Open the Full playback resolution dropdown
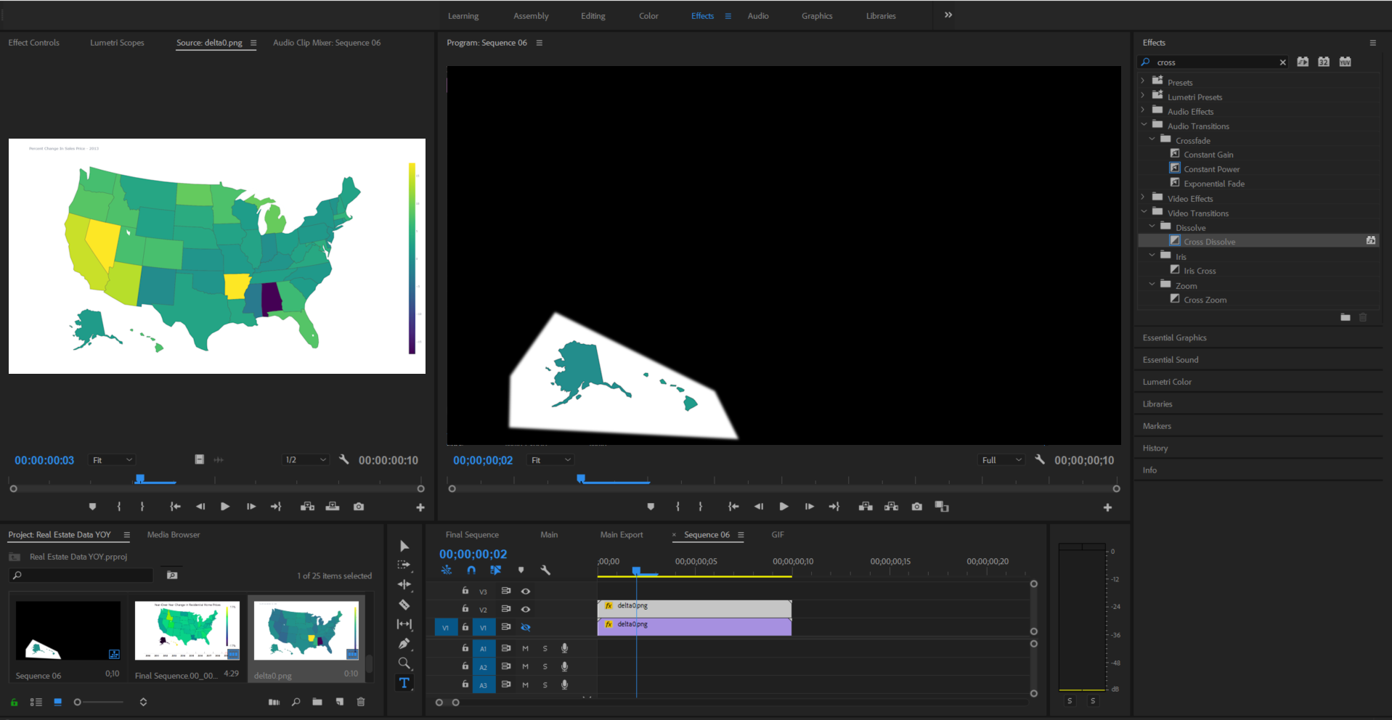The image size is (1392, 720). point(1001,460)
